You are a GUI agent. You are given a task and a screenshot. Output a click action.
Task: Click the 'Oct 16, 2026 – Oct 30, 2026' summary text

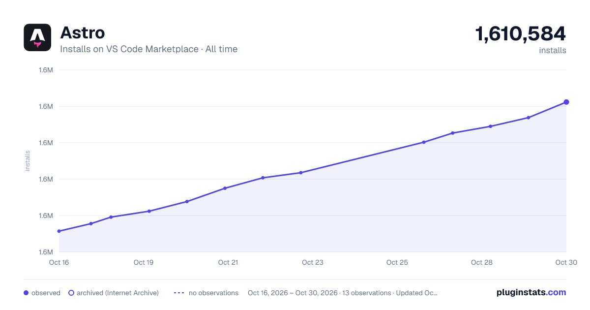point(293,293)
